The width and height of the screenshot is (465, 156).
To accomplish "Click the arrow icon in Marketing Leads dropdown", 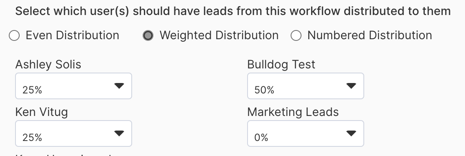I will tap(351, 133).
